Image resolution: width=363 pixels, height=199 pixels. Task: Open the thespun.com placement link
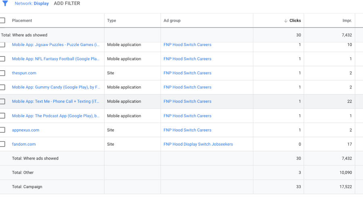pos(24,73)
